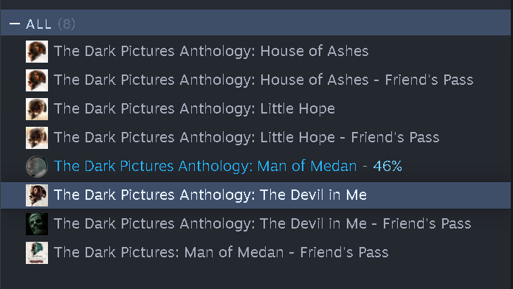Screen dimensions: 513x289
Task: Click the House of Ashes game icon
Action: click(37, 52)
